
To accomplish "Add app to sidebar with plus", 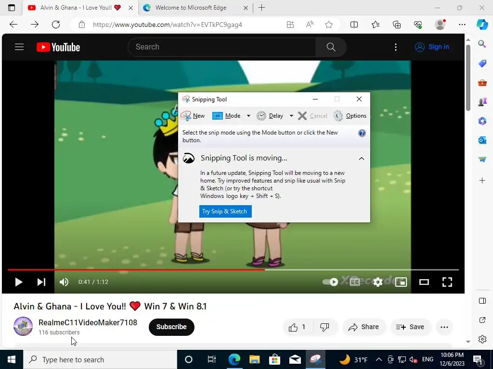I will point(482,181).
